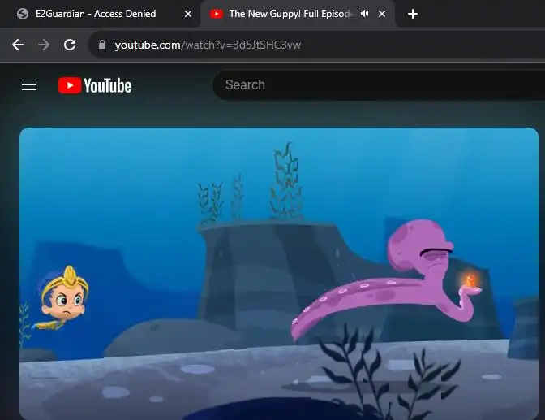Viewport: 545px width, 420px height.
Task: Select The New Guppy! Full Episode tab
Action: 297,14
